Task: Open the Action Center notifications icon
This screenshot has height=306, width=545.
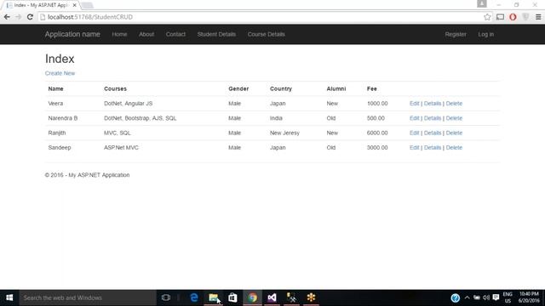Action: (x=496, y=297)
